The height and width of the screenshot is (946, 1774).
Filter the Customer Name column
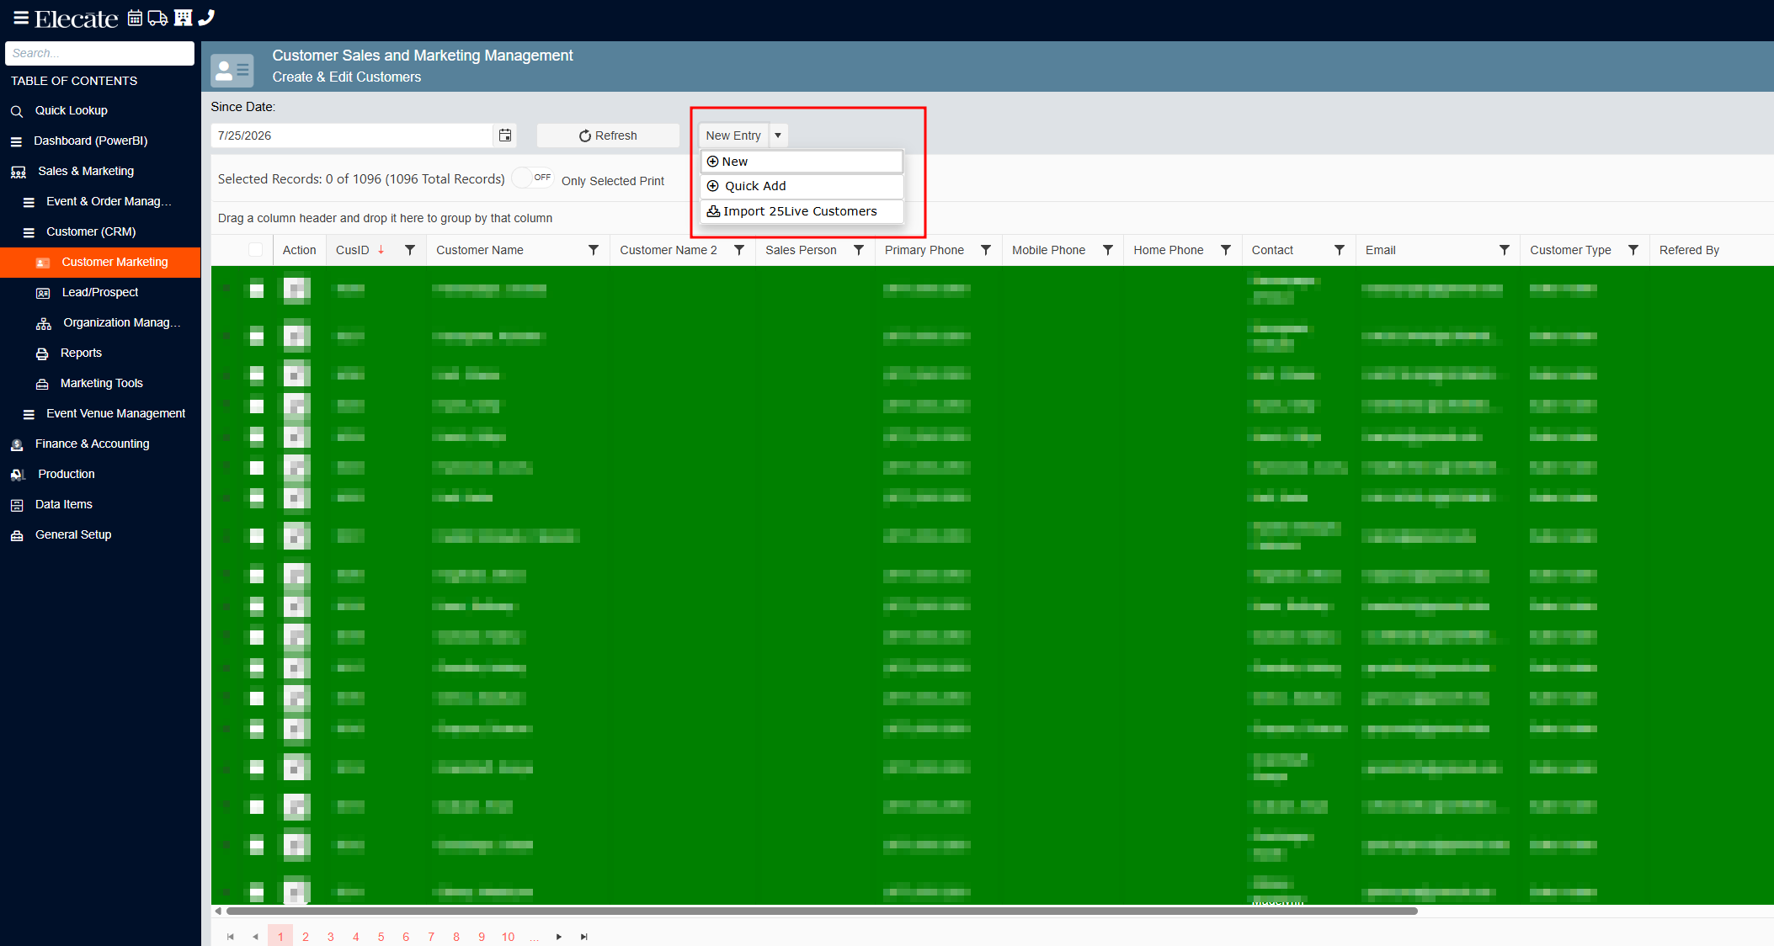click(x=594, y=250)
